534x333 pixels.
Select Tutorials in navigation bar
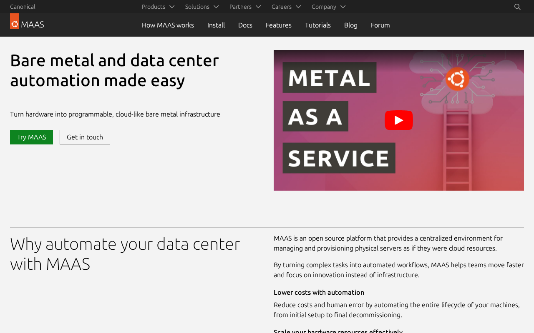(318, 25)
